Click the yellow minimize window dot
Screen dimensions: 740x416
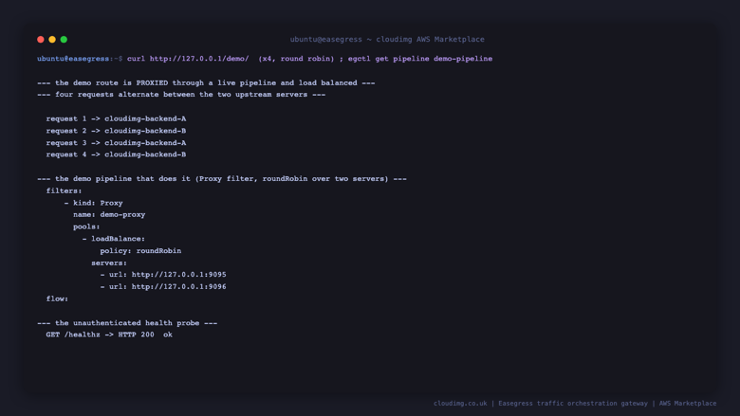pyautogui.click(x=52, y=40)
